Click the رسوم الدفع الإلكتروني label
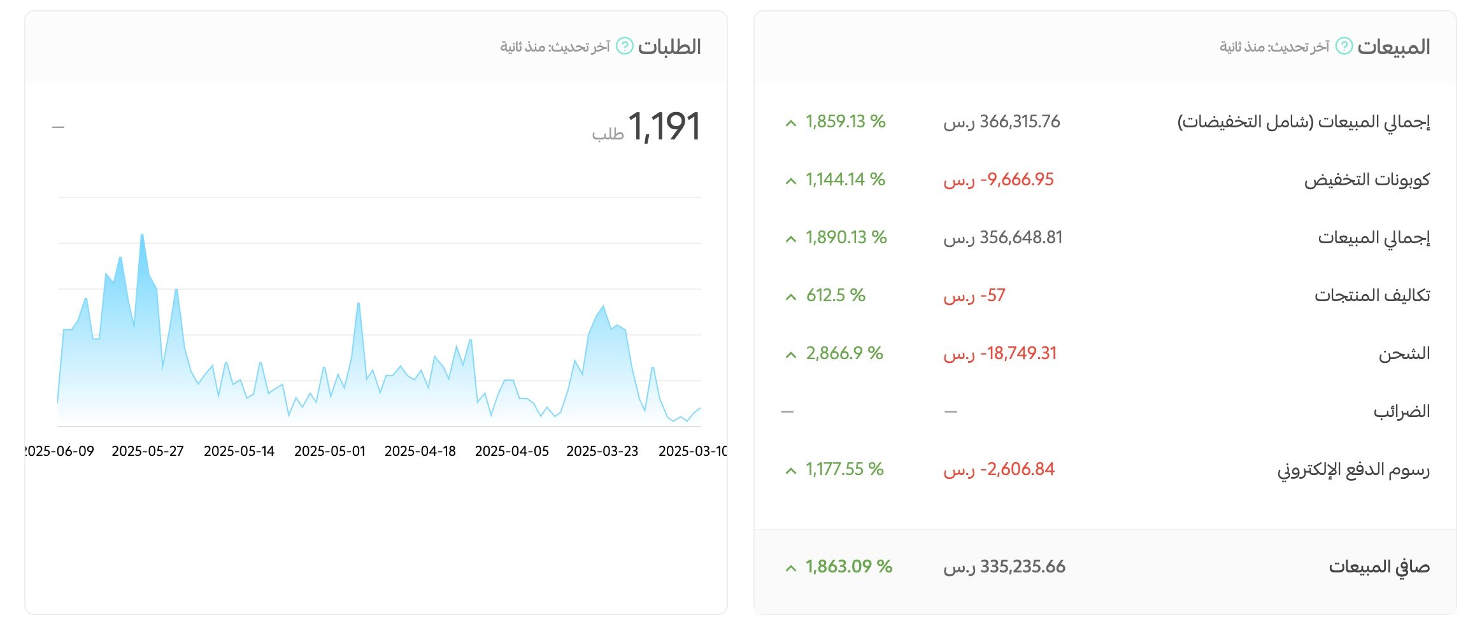 1353,470
